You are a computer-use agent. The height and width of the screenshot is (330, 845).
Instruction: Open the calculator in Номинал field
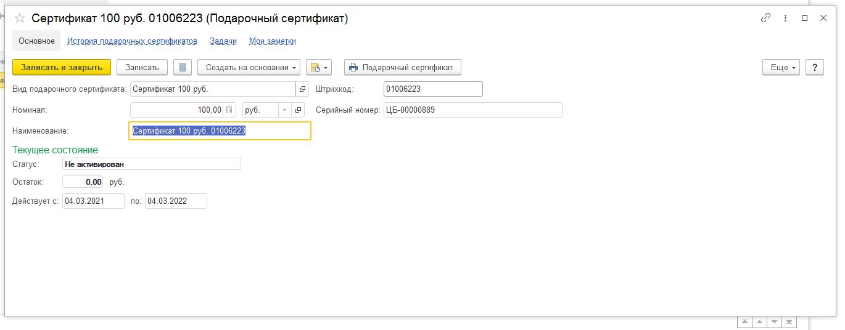[229, 110]
